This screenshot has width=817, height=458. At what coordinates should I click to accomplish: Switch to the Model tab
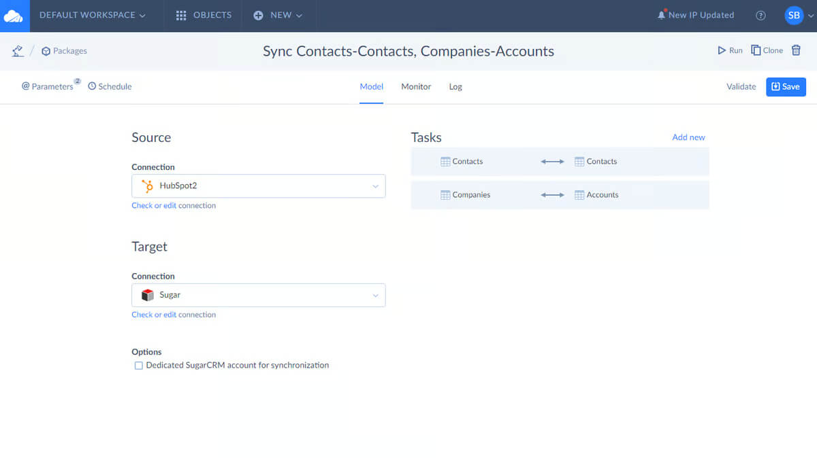pyautogui.click(x=372, y=87)
